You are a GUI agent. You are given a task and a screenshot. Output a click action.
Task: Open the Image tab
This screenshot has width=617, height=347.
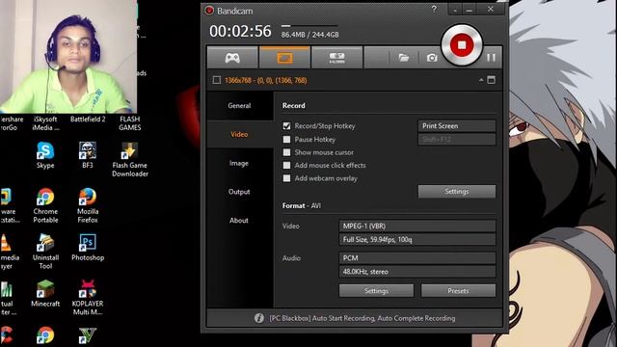click(239, 163)
